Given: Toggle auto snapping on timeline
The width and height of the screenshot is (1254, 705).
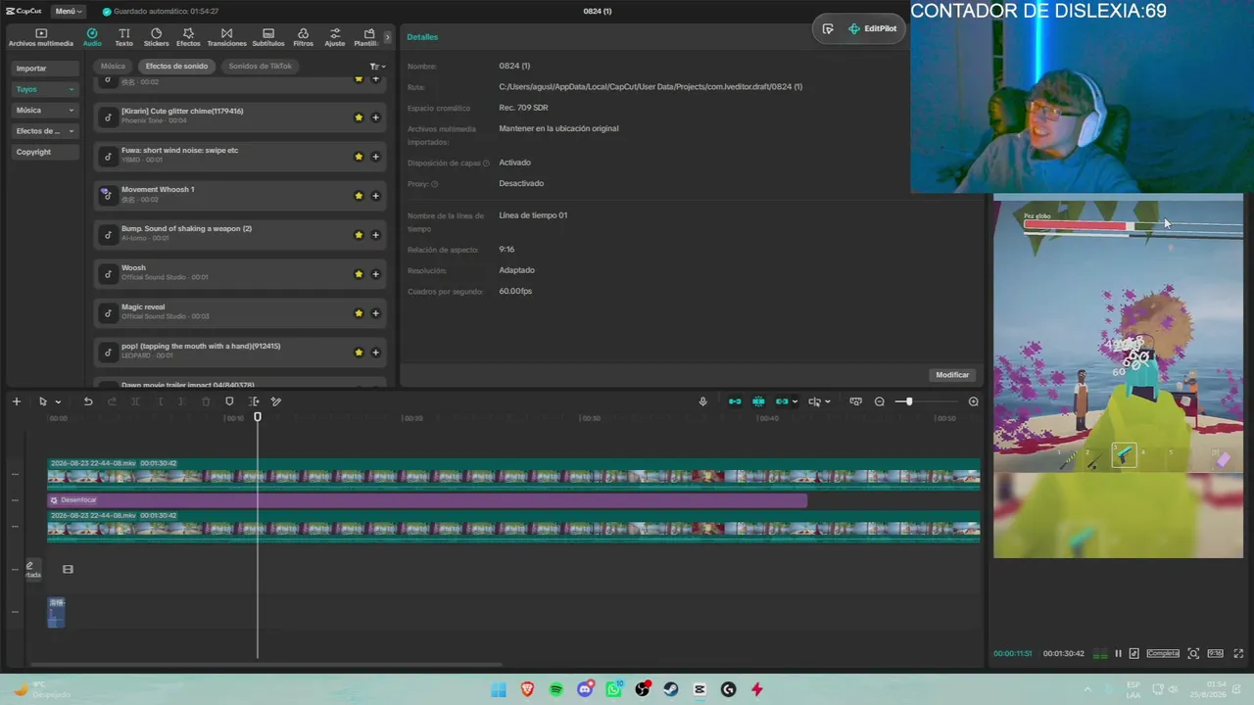Looking at the screenshot, I should point(758,401).
